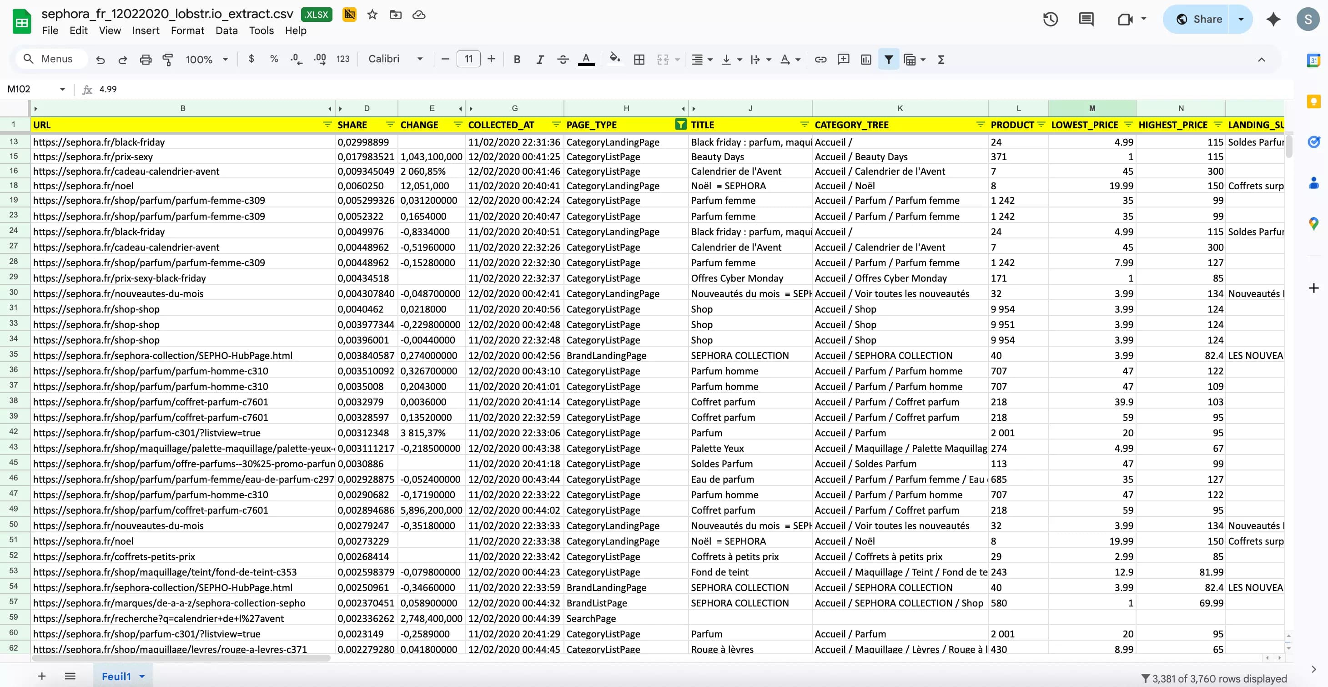Screen dimensions: 1328x687
Task: Open version history
Action: click(1050, 19)
